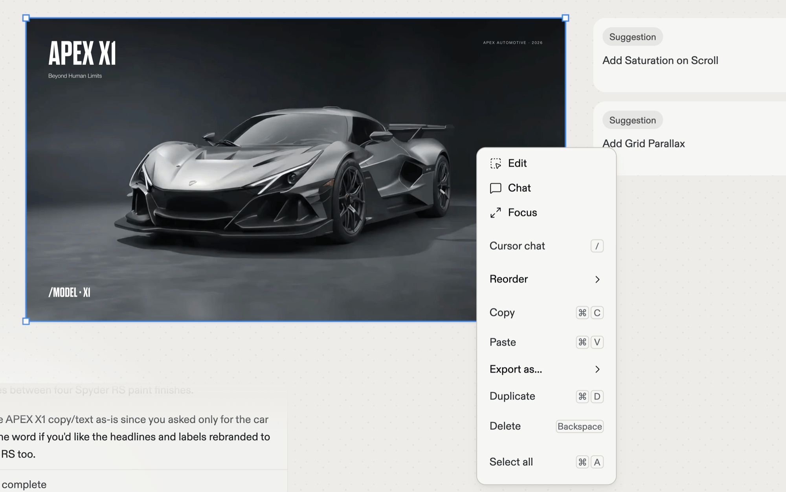Click Suggestion tag above Grid Parallax

click(632, 120)
